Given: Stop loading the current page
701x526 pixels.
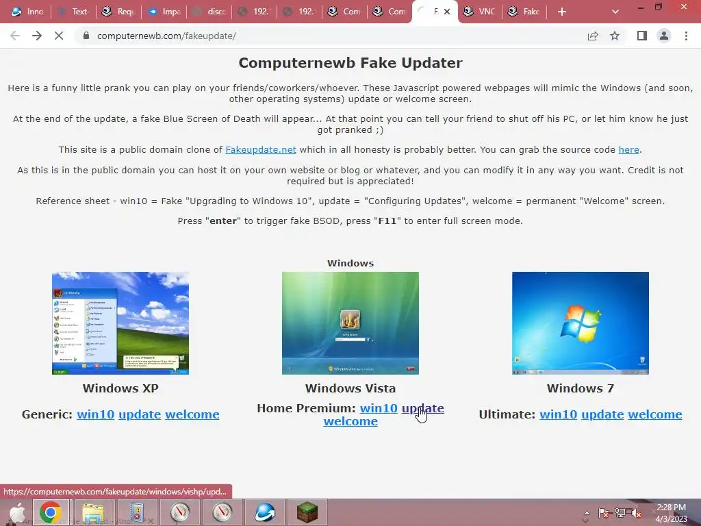Looking at the screenshot, I should click(x=59, y=36).
